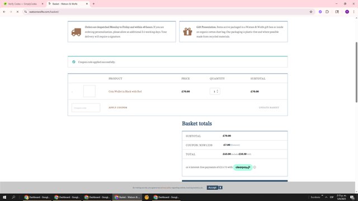This screenshot has width=358, height=201.
Task: Remove the NSW1220 coupon via Remove link
Action: (x=235, y=145)
